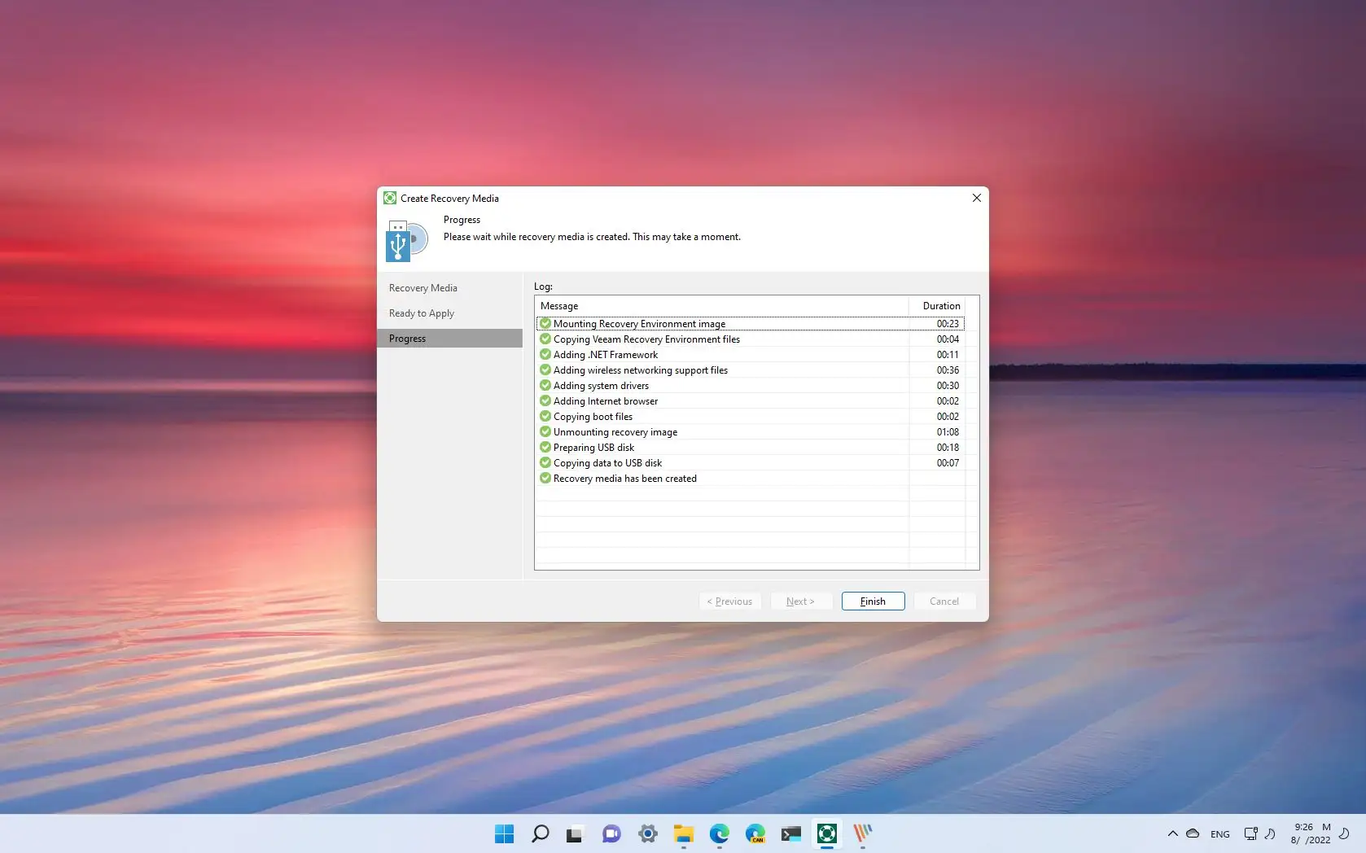
Task: Click the Task View taskbar icon
Action: (576, 833)
